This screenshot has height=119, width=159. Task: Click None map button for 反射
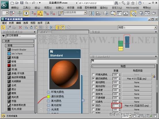[137, 110]
